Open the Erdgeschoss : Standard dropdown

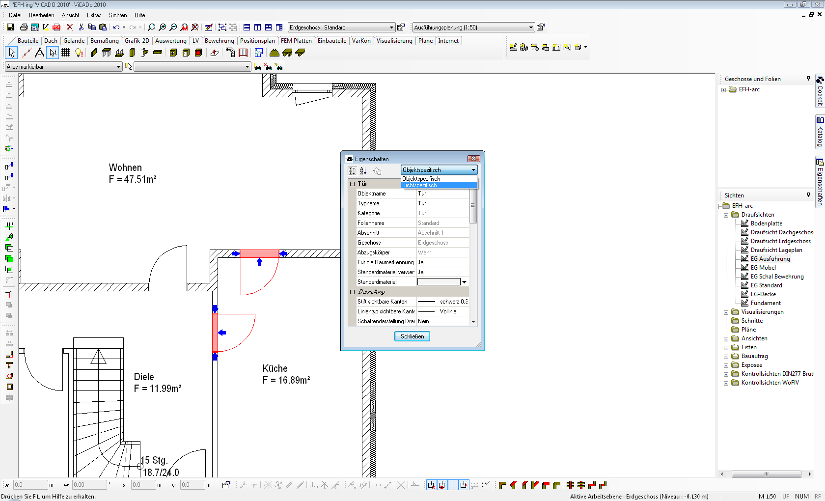pyautogui.click(x=341, y=27)
